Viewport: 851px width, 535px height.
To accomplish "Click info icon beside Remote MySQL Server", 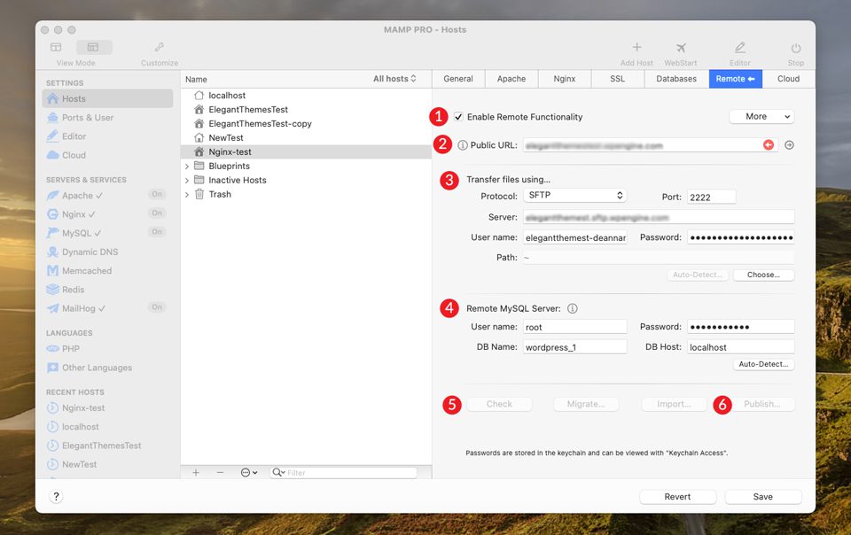I will [x=573, y=308].
